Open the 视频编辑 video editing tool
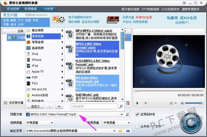The image size is (207, 137). pyautogui.click(x=32, y=9)
